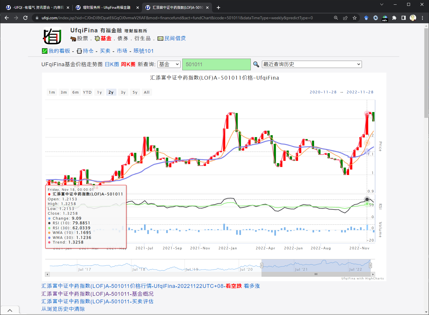
Task: Select the 1y range button
Action: tap(99, 92)
